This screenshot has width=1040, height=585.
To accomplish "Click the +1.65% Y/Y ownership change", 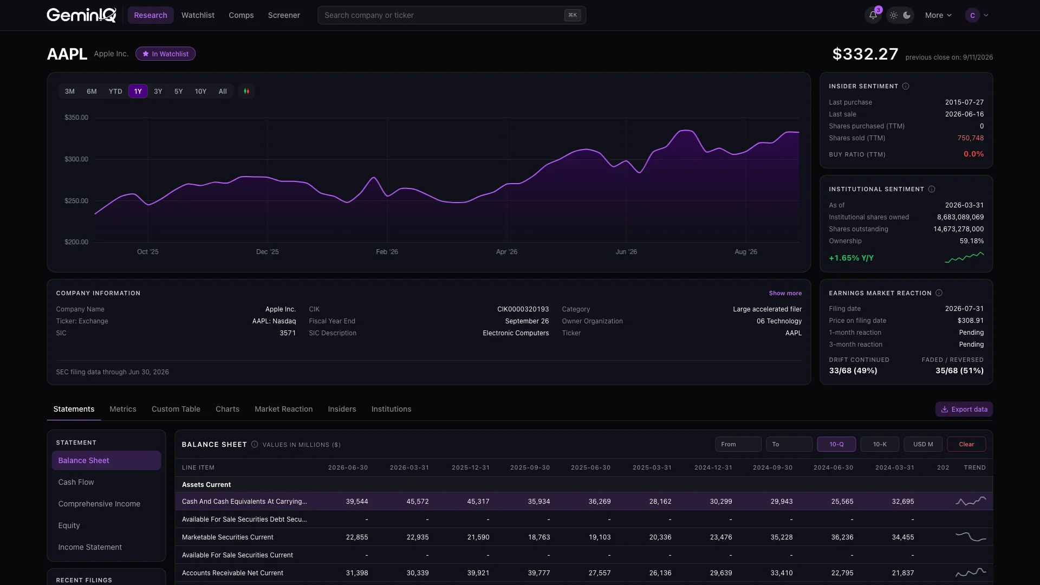I will pyautogui.click(x=851, y=258).
